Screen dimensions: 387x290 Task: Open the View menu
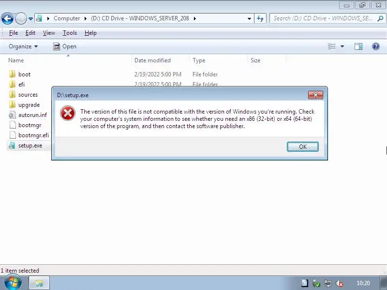49,33
